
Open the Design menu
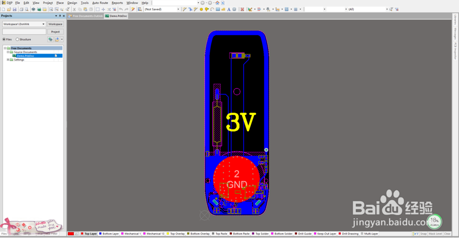[x=73, y=3]
